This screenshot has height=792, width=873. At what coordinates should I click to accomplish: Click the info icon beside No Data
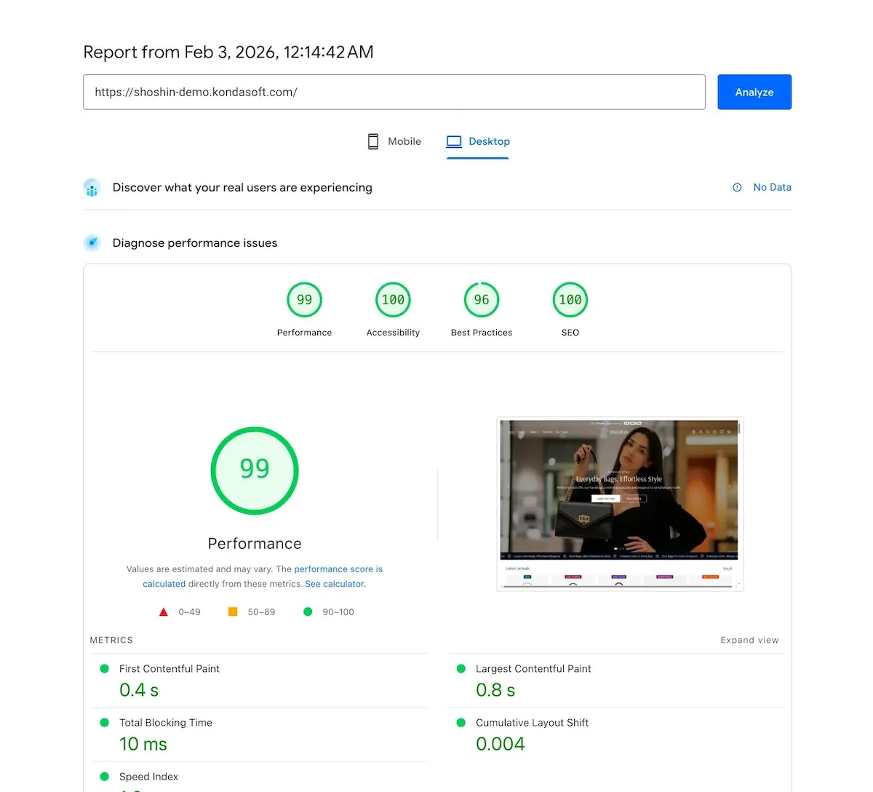pyautogui.click(x=736, y=187)
